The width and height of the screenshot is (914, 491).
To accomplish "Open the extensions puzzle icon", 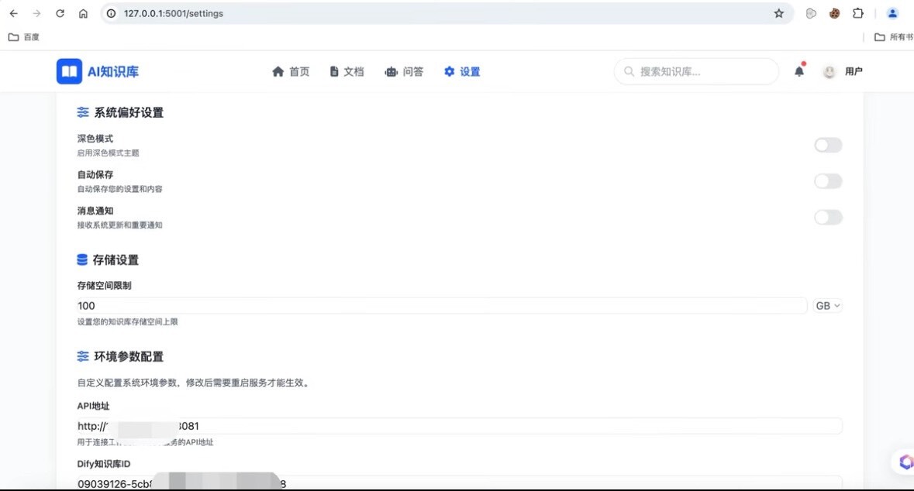I will tap(858, 13).
